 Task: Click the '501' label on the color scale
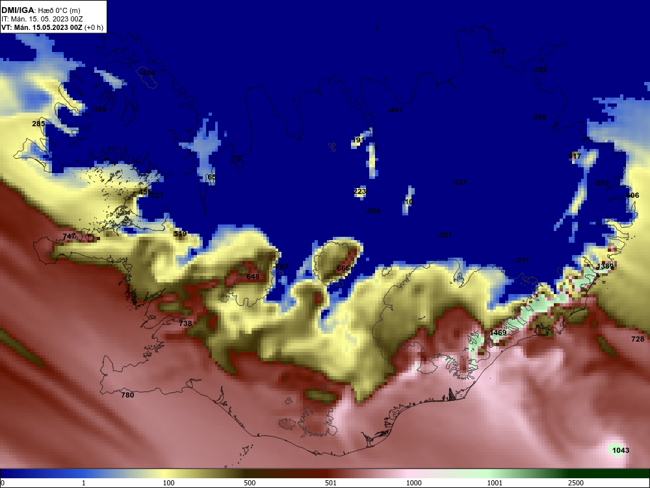coord(331,483)
